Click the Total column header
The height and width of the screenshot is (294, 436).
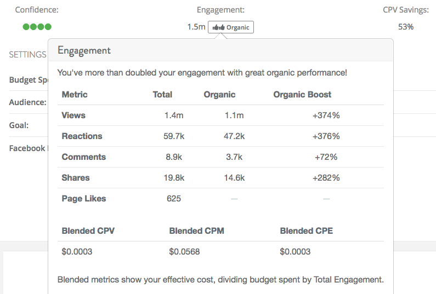(162, 94)
